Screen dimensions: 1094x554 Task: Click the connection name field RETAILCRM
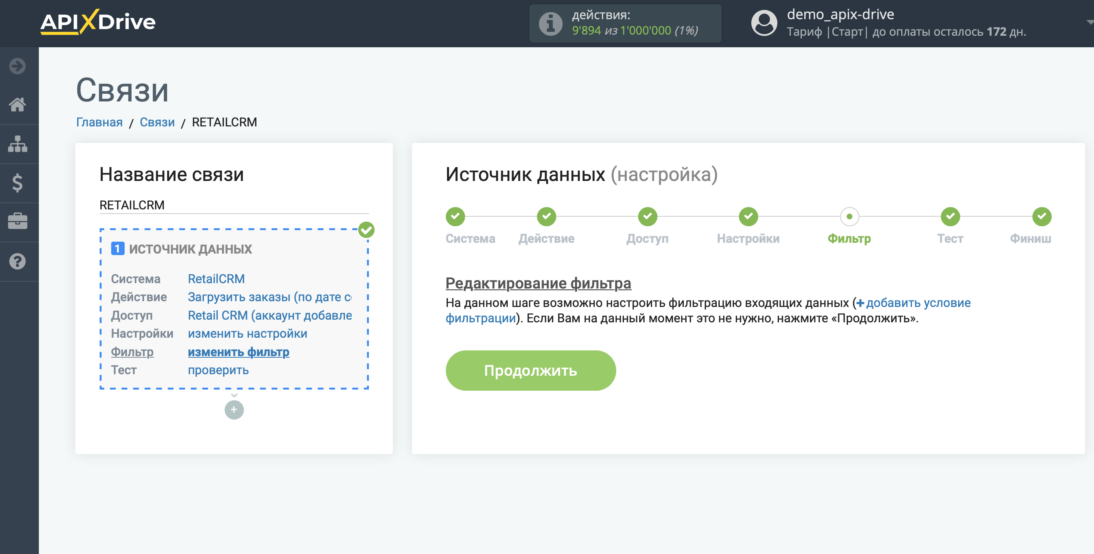[234, 205]
